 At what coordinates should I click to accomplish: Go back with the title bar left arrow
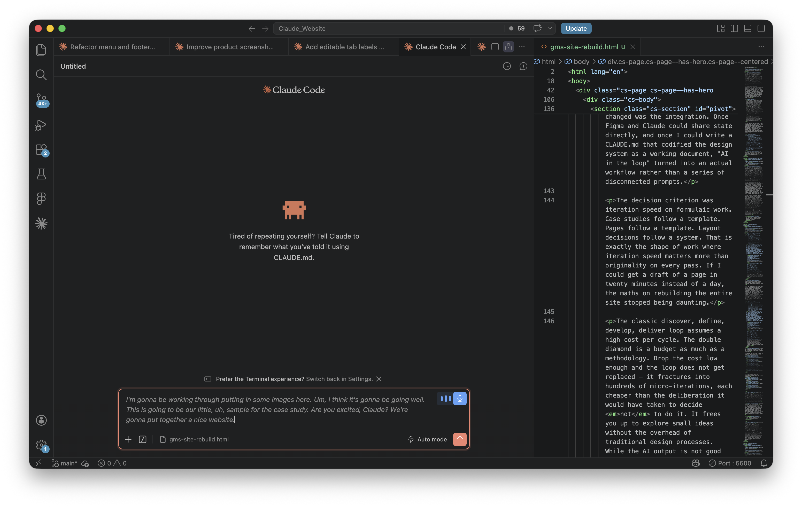click(x=252, y=29)
